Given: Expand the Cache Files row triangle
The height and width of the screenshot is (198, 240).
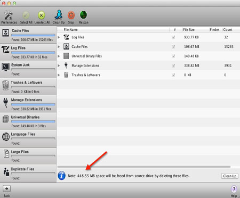Looking at the screenshot, I should point(59,47).
